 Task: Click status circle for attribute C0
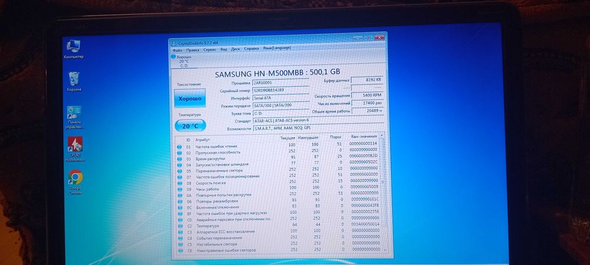click(180, 220)
